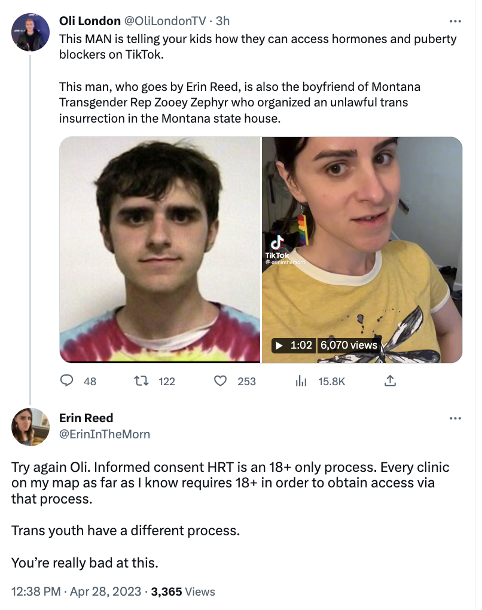The height and width of the screenshot is (610, 482).
Task: Play the TikTok video
Action: click(279, 346)
